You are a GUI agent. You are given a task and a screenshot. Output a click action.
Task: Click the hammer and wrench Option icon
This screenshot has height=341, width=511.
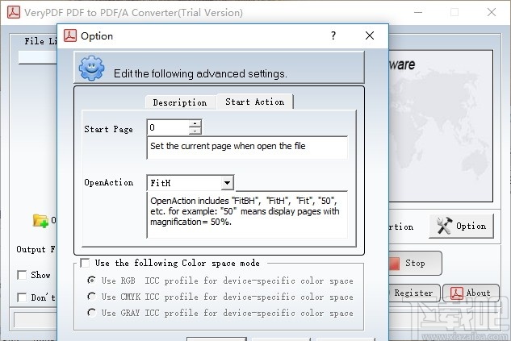coord(444,226)
